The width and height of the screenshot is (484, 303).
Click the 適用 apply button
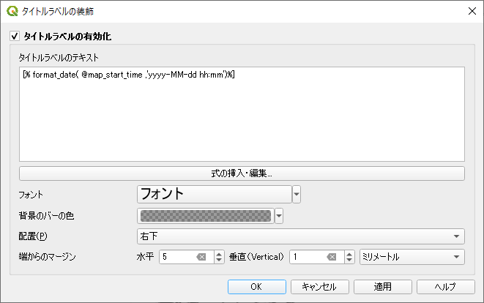pyautogui.click(x=383, y=287)
